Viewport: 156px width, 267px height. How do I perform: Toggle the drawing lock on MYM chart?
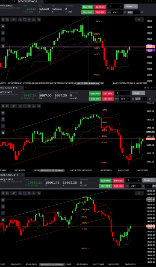3,46
